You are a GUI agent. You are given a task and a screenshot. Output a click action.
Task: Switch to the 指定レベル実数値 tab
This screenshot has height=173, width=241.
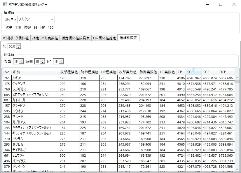[x=45, y=38]
